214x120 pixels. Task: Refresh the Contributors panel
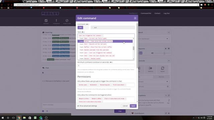[166, 113]
